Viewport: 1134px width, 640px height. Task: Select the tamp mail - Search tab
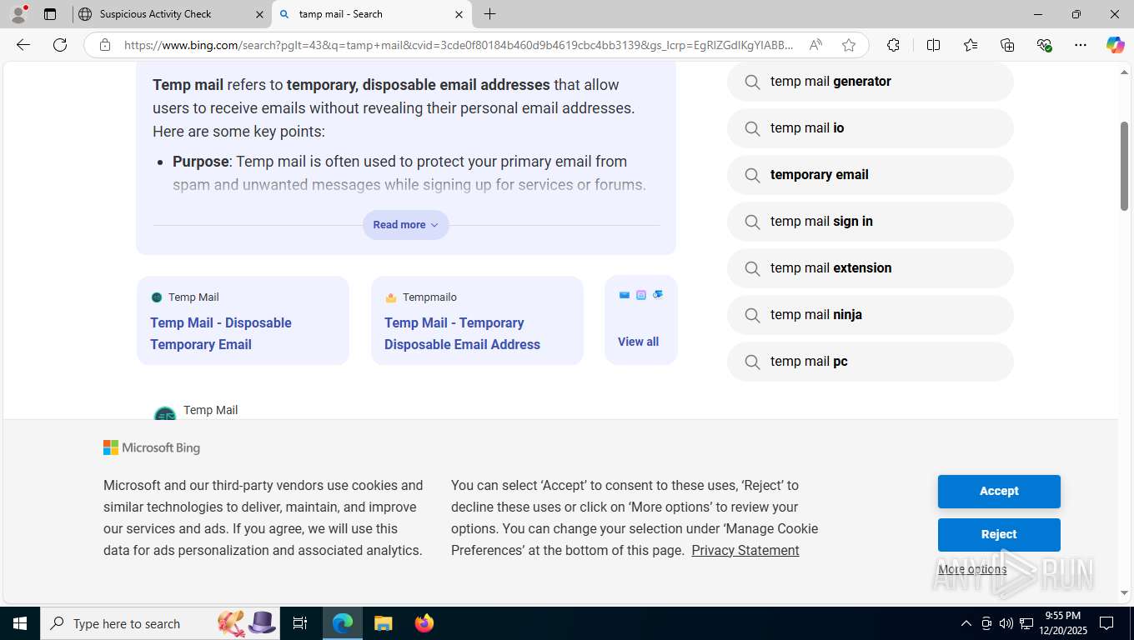tap(372, 14)
